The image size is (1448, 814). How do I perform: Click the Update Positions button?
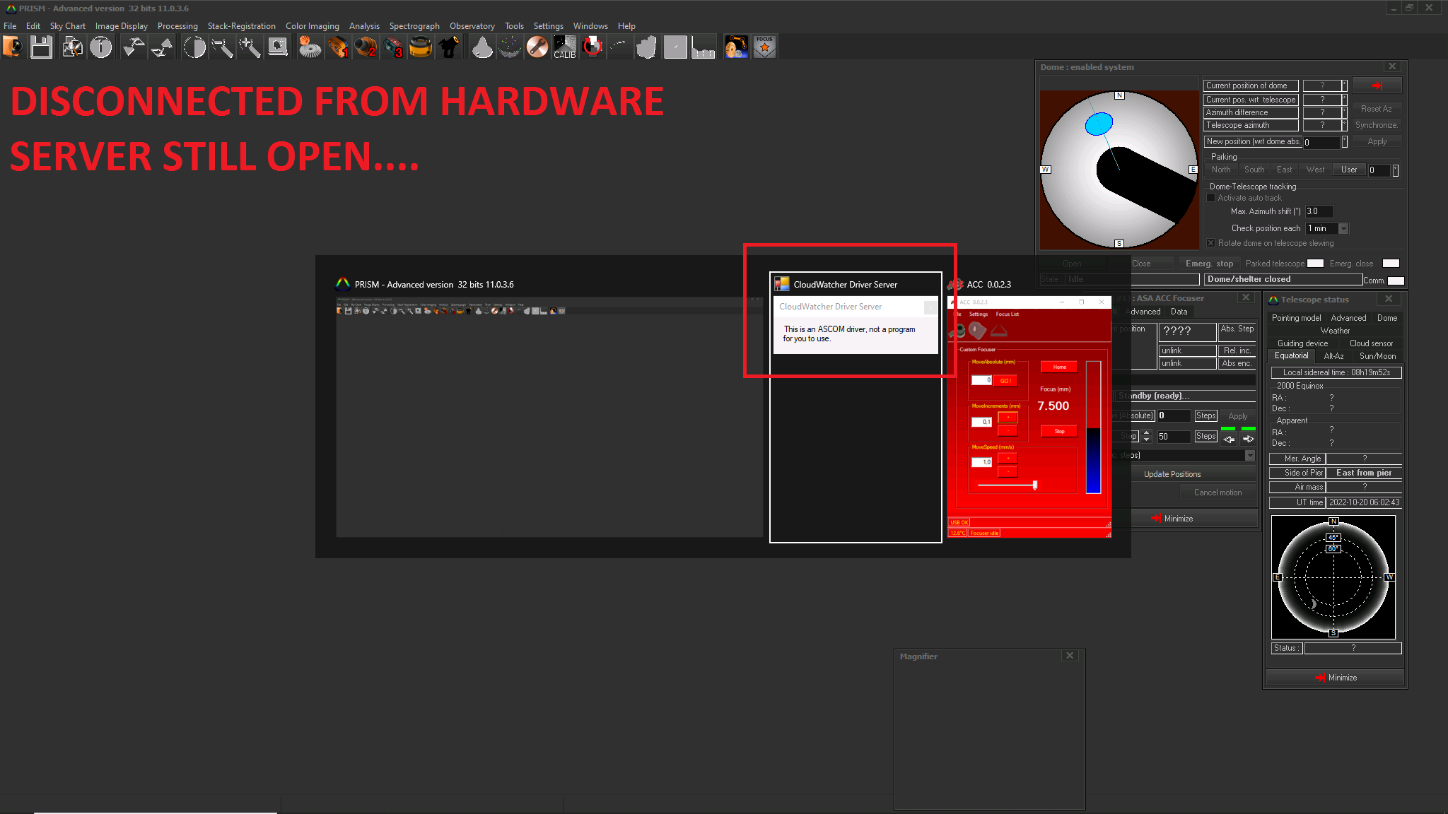click(x=1172, y=474)
